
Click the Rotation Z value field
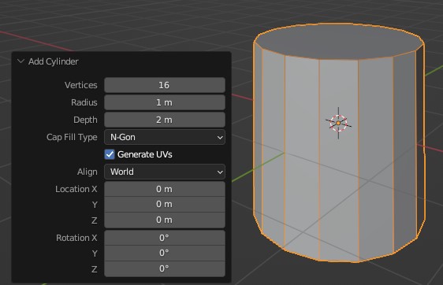coord(165,268)
